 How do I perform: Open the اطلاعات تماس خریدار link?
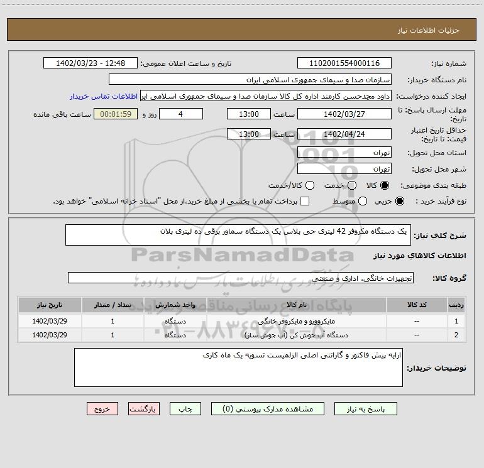104,96
